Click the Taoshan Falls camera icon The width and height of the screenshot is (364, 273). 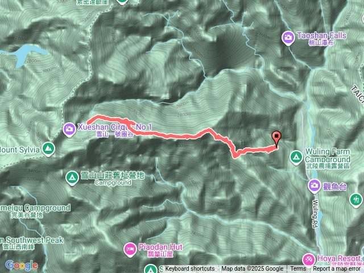click(x=288, y=38)
